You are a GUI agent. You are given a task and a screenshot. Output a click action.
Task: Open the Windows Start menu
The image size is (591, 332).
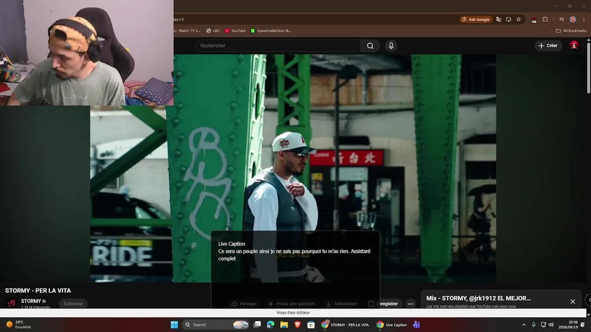click(x=175, y=325)
